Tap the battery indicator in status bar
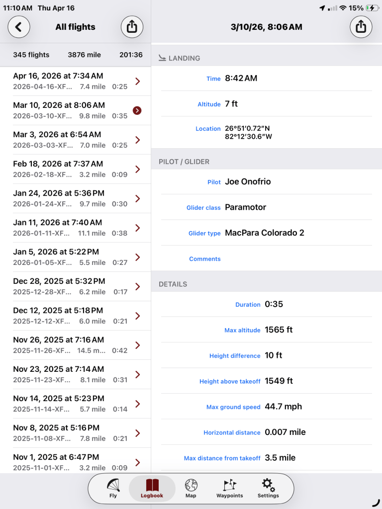The width and height of the screenshot is (382, 509). coord(371,8)
